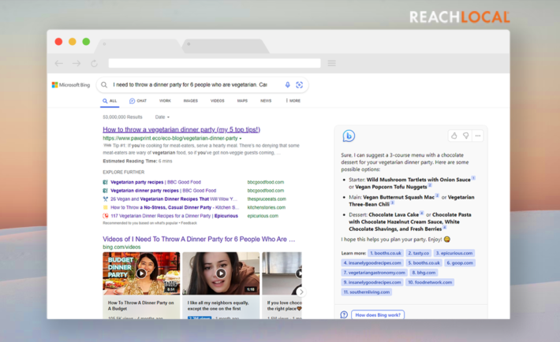This screenshot has height=342, width=560.
Task: Open source 6. goop.com
Action: (460, 262)
